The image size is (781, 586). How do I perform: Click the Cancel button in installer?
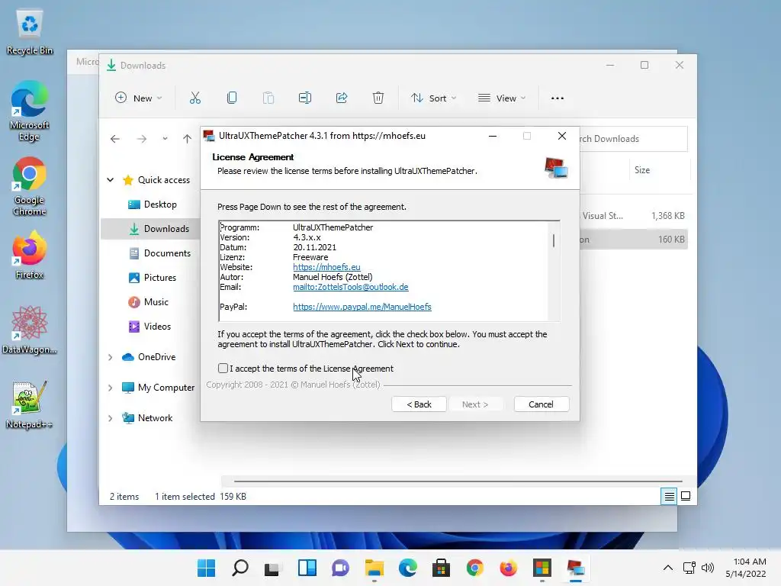point(541,404)
